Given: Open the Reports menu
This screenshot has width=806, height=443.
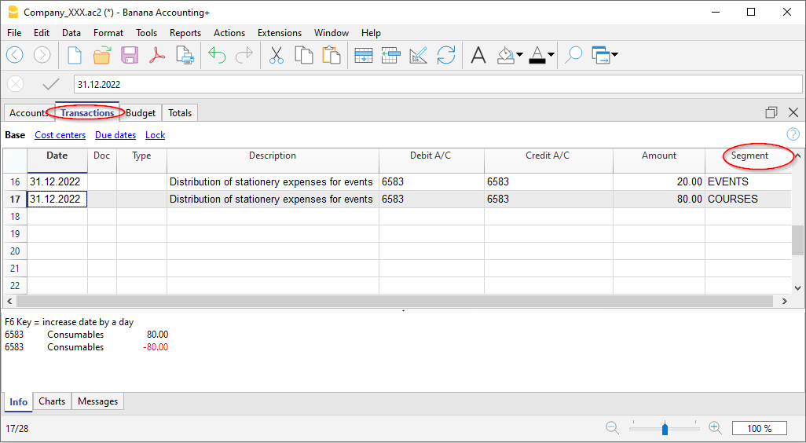Looking at the screenshot, I should click(185, 33).
